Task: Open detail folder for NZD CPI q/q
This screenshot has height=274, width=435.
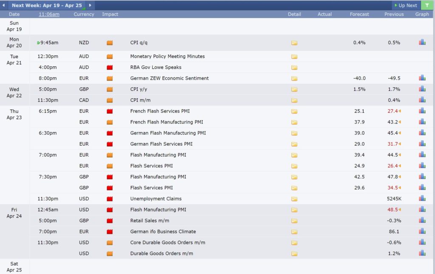Action: pos(294,43)
